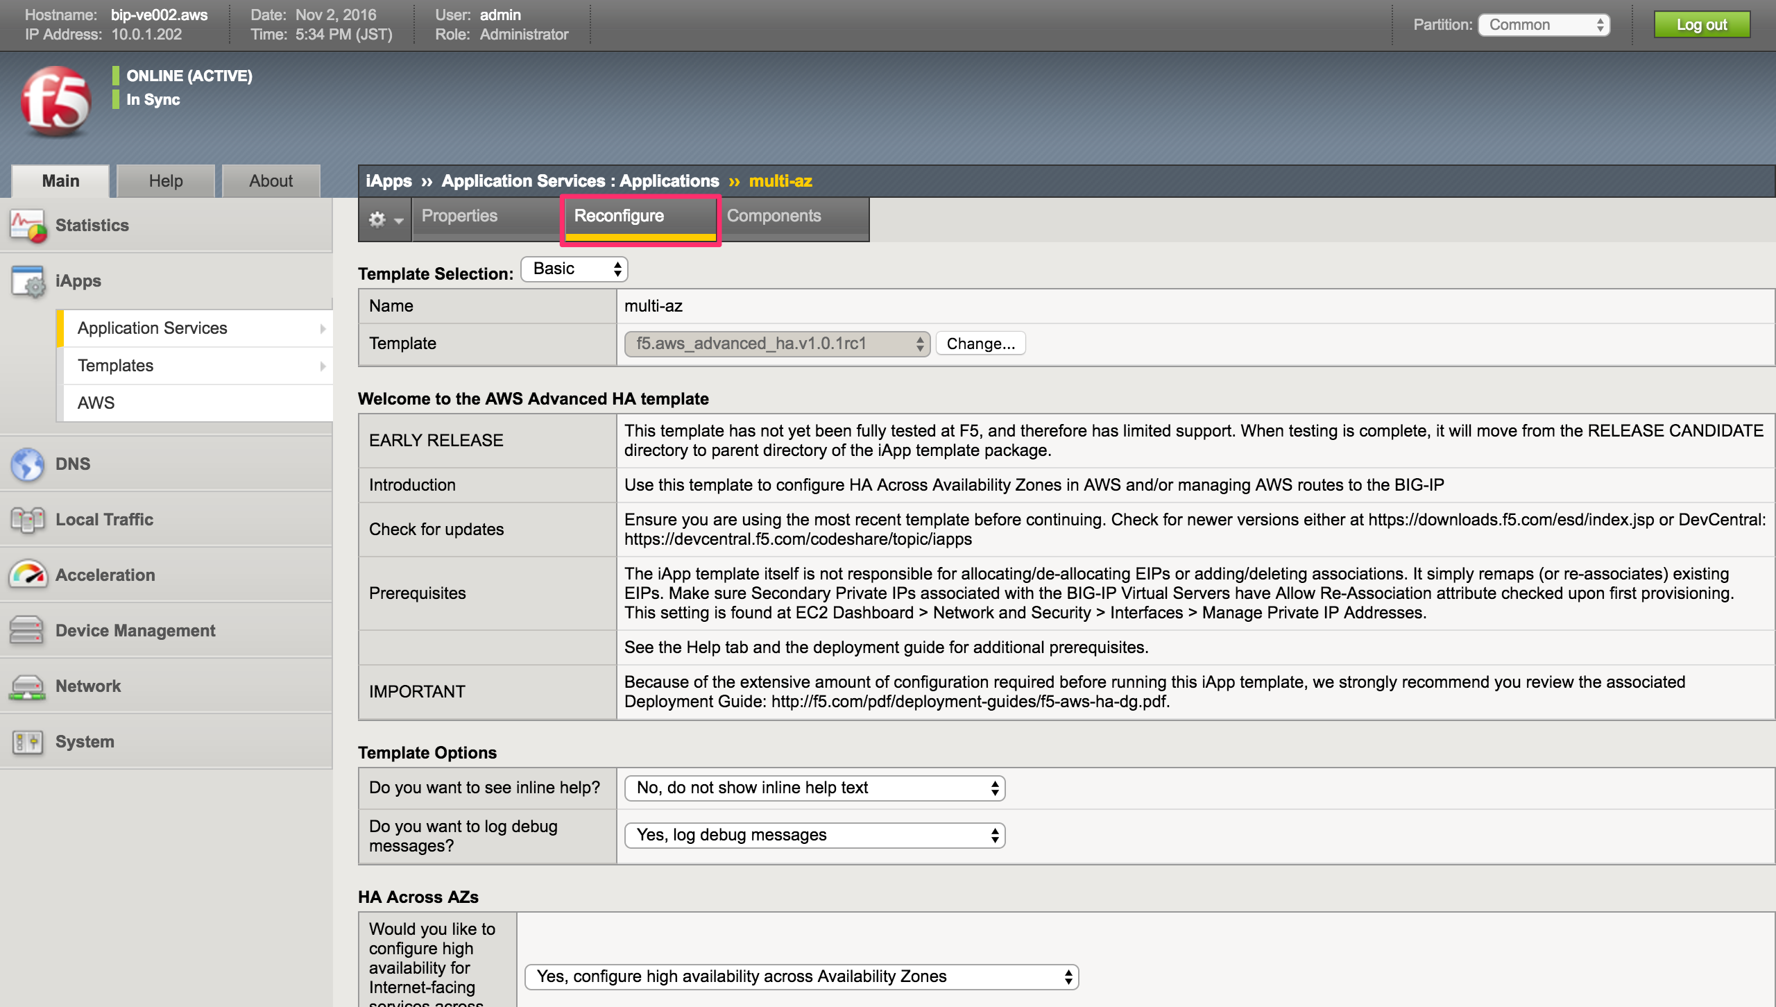This screenshot has width=1776, height=1007.
Task: Click the Prerequisites row label
Action: (x=417, y=593)
